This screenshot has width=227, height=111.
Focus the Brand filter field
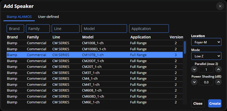click(x=15, y=29)
